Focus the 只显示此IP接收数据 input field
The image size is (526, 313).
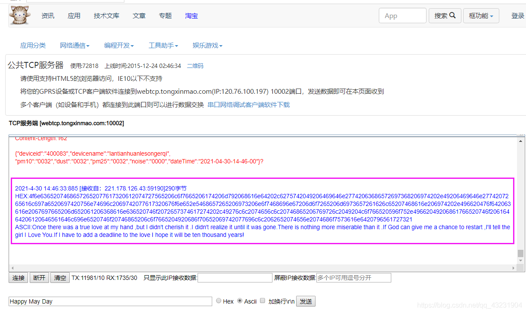coord(235,278)
